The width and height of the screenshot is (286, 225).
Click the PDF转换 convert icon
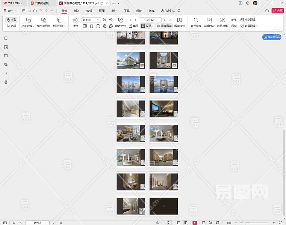pos(28,20)
